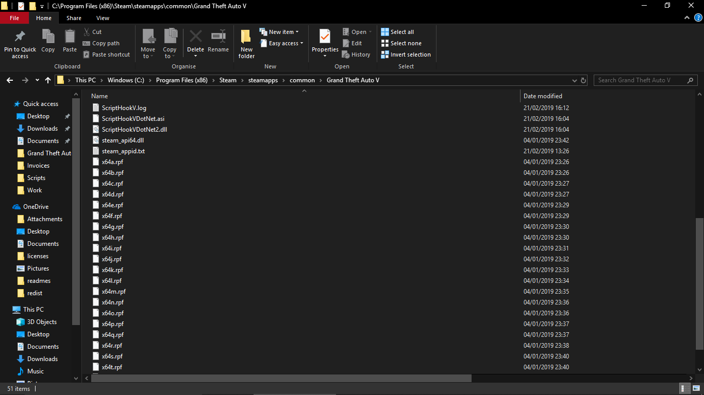Screen dimensions: 704x395
Task: Click the Paste clipboard icon
Action: (x=70, y=41)
